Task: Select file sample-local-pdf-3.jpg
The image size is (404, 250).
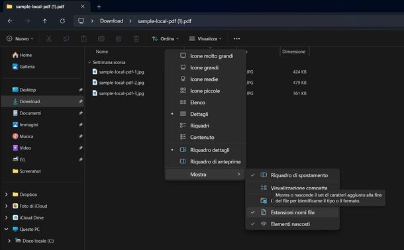Action: point(119,93)
